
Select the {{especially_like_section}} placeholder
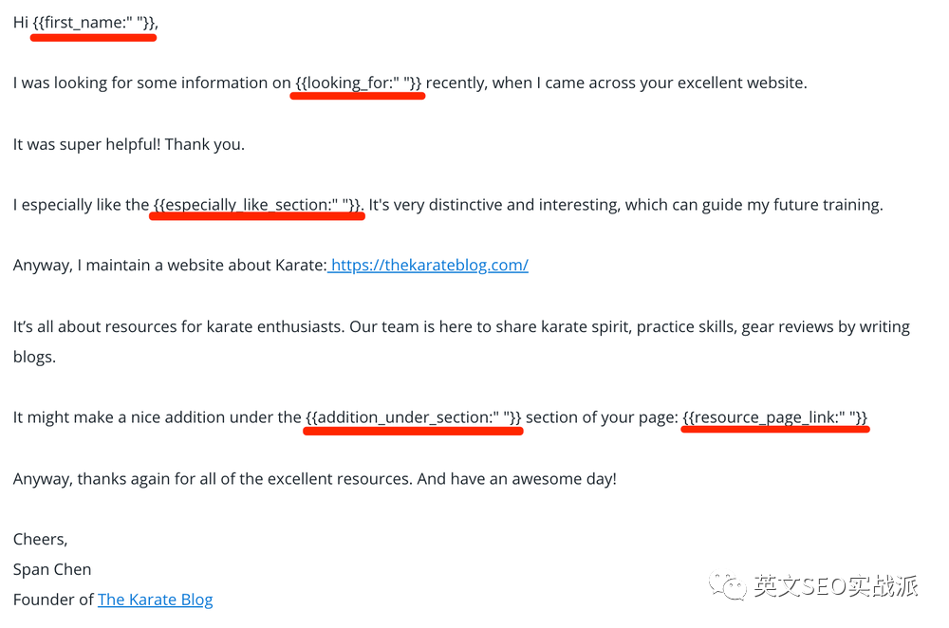(x=257, y=204)
